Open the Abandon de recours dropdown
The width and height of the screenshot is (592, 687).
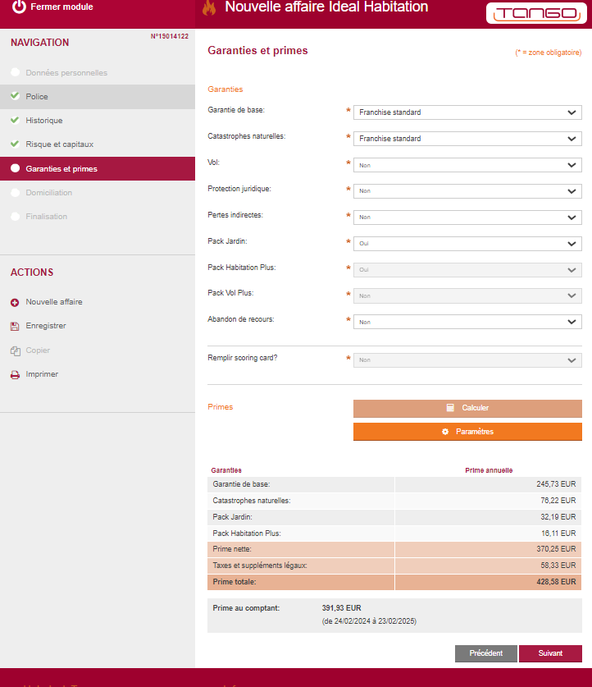[467, 322]
